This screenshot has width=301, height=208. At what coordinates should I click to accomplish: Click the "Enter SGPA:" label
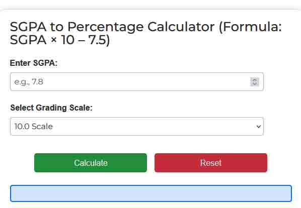click(x=34, y=63)
